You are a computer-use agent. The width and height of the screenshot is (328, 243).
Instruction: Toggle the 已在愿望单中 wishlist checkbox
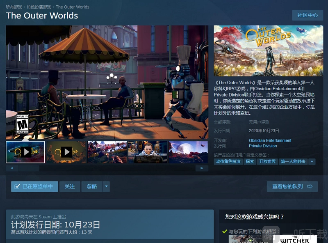[17, 186]
